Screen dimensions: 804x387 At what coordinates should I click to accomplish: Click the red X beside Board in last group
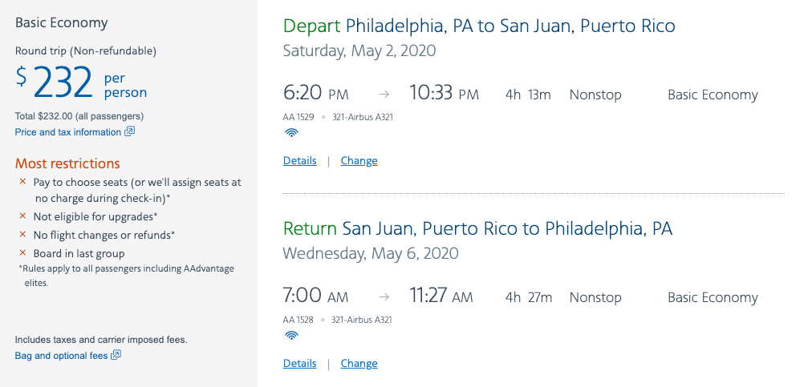coord(23,253)
